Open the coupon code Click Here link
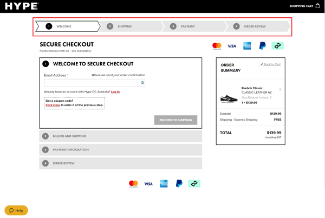The image size is (325, 218). [x=53, y=105]
